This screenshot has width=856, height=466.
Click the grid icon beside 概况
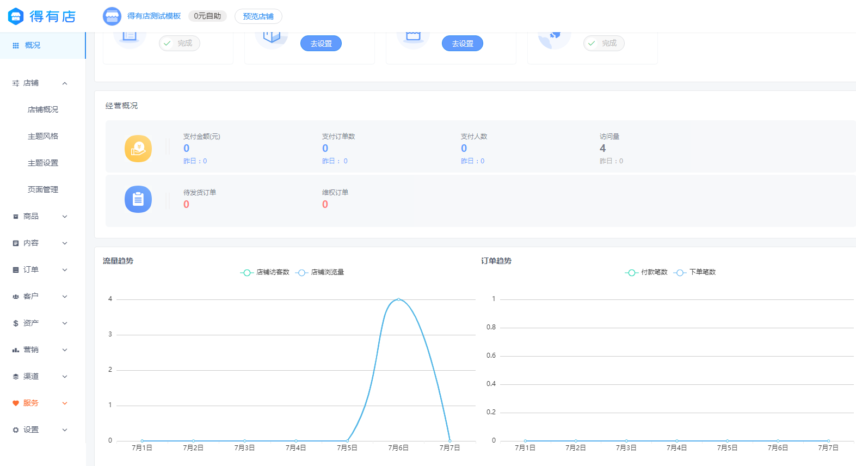click(16, 46)
